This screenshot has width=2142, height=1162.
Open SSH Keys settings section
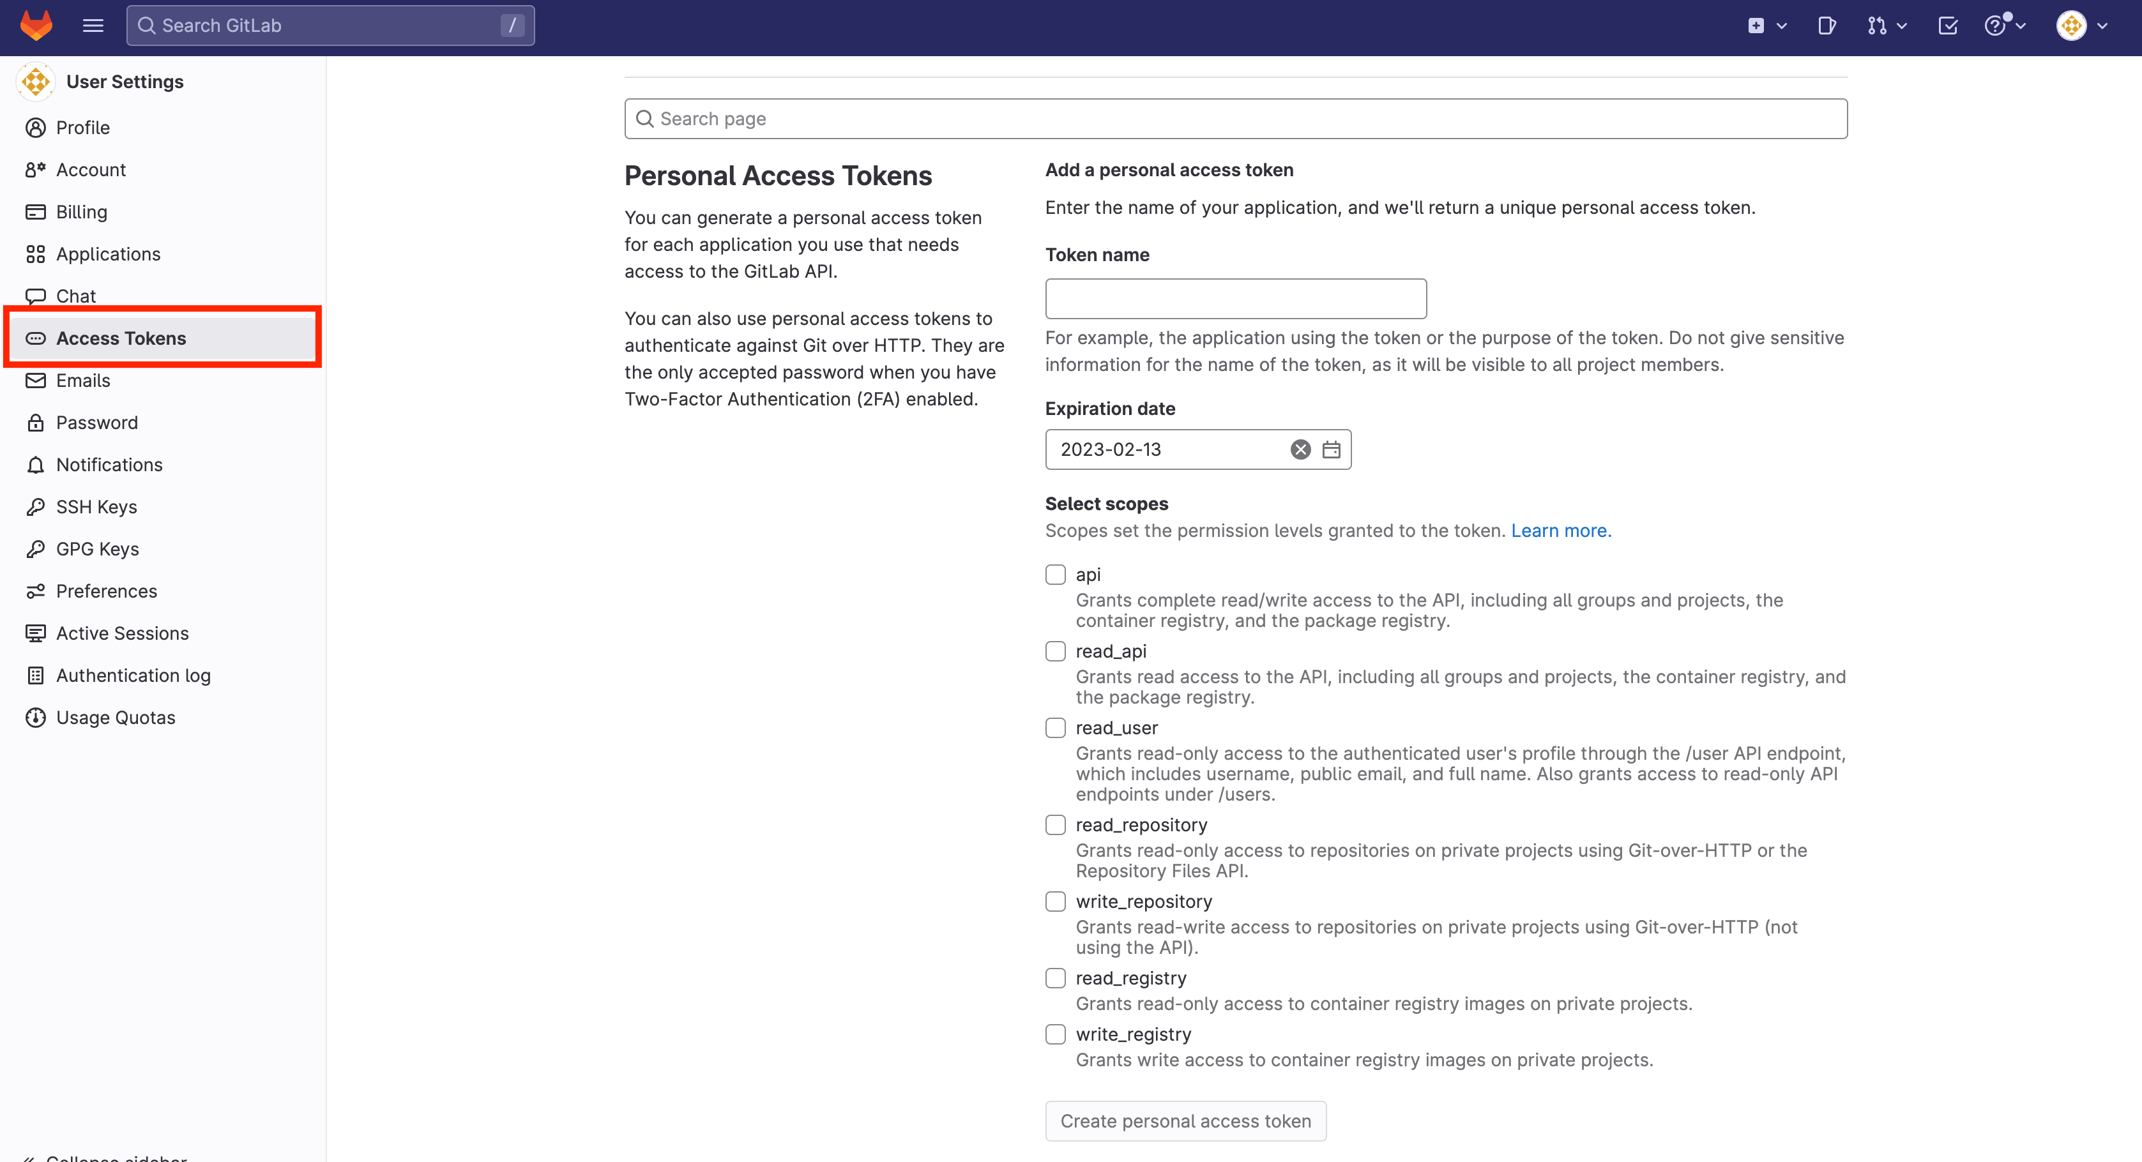(96, 506)
